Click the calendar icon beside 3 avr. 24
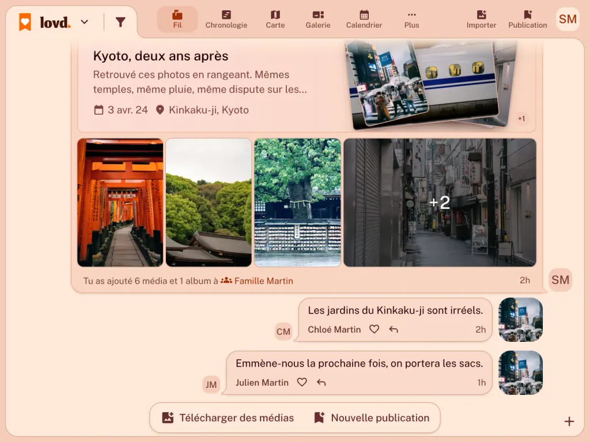This screenshot has height=442, width=590. 99,110
